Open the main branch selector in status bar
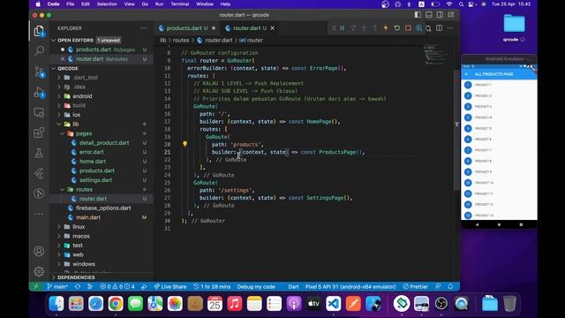 pyautogui.click(x=57, y=286)
